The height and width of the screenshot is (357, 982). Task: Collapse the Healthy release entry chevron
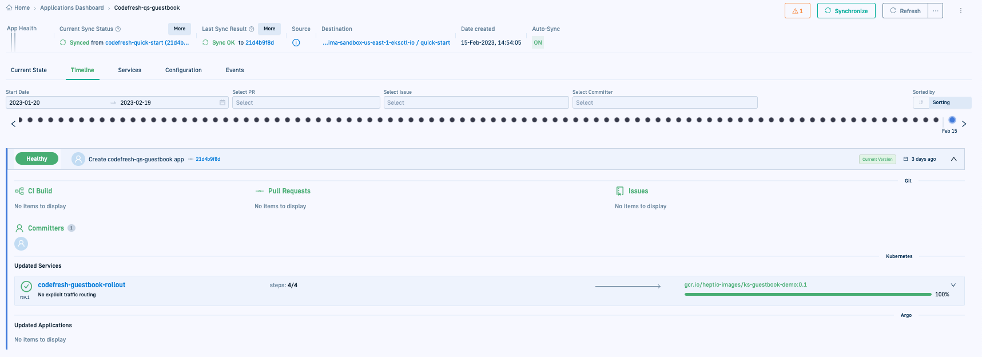(953, 159)
